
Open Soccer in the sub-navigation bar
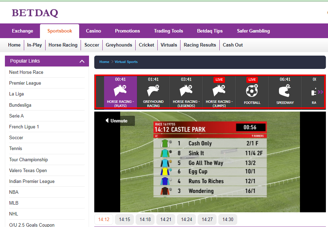pyautogui.click(x=91, y=45)
